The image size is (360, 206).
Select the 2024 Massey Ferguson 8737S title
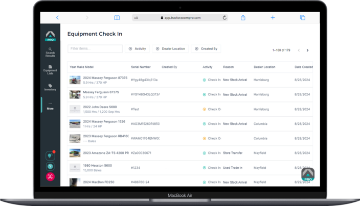tap(105, 78)
